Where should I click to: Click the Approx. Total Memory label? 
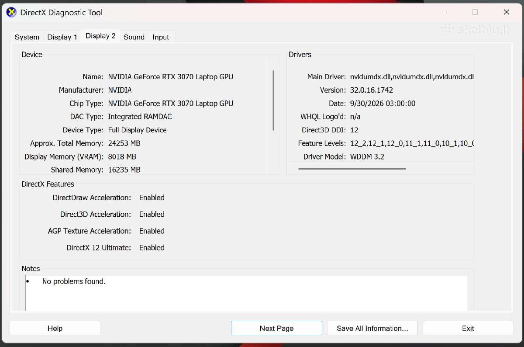coord(67,143)
